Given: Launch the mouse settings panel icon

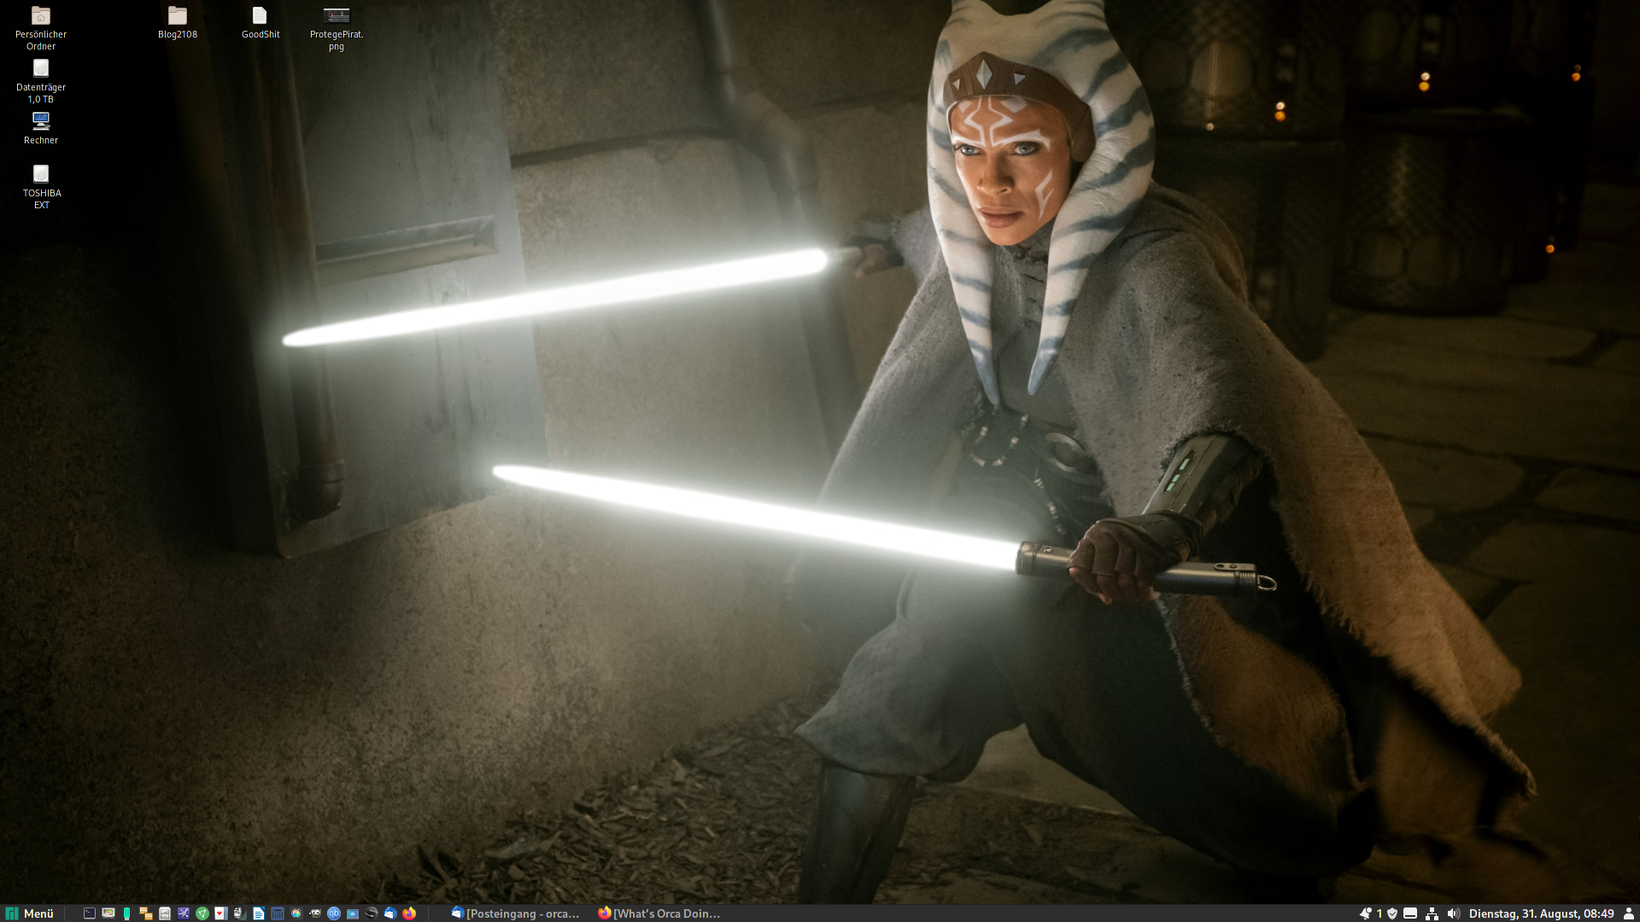Looking at the screenshot, I should tap(239, 913).
